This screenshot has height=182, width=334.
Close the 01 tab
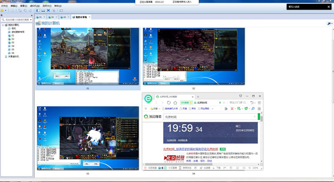coord(44,17)
